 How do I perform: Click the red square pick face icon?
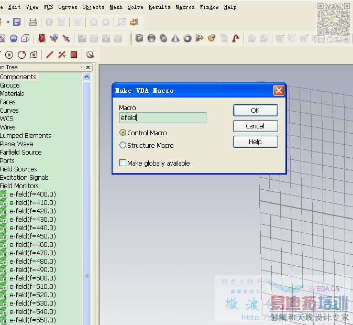(74, 55)
